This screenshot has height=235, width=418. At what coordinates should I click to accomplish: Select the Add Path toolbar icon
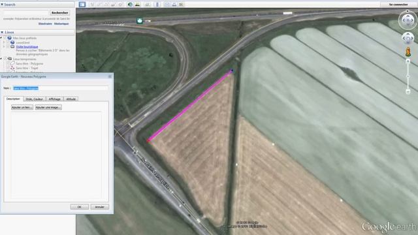[106, 5]
